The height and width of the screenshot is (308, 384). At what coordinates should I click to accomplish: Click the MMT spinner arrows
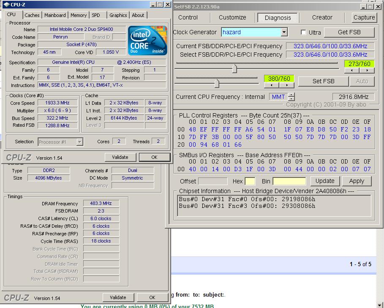tap(291, 97)
